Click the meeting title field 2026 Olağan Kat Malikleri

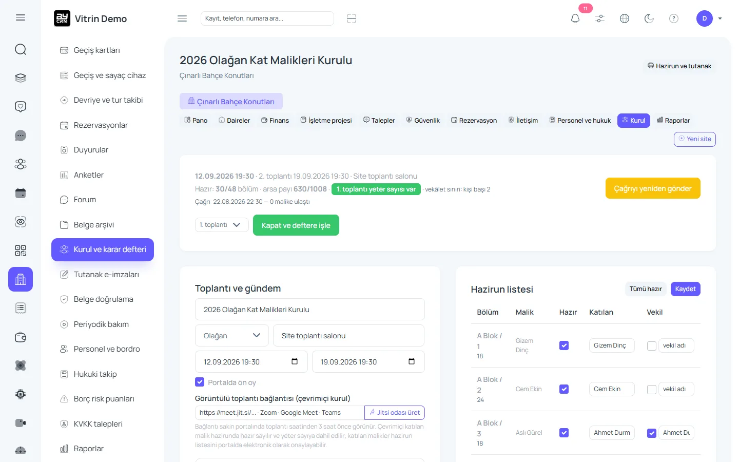[310, 310]
